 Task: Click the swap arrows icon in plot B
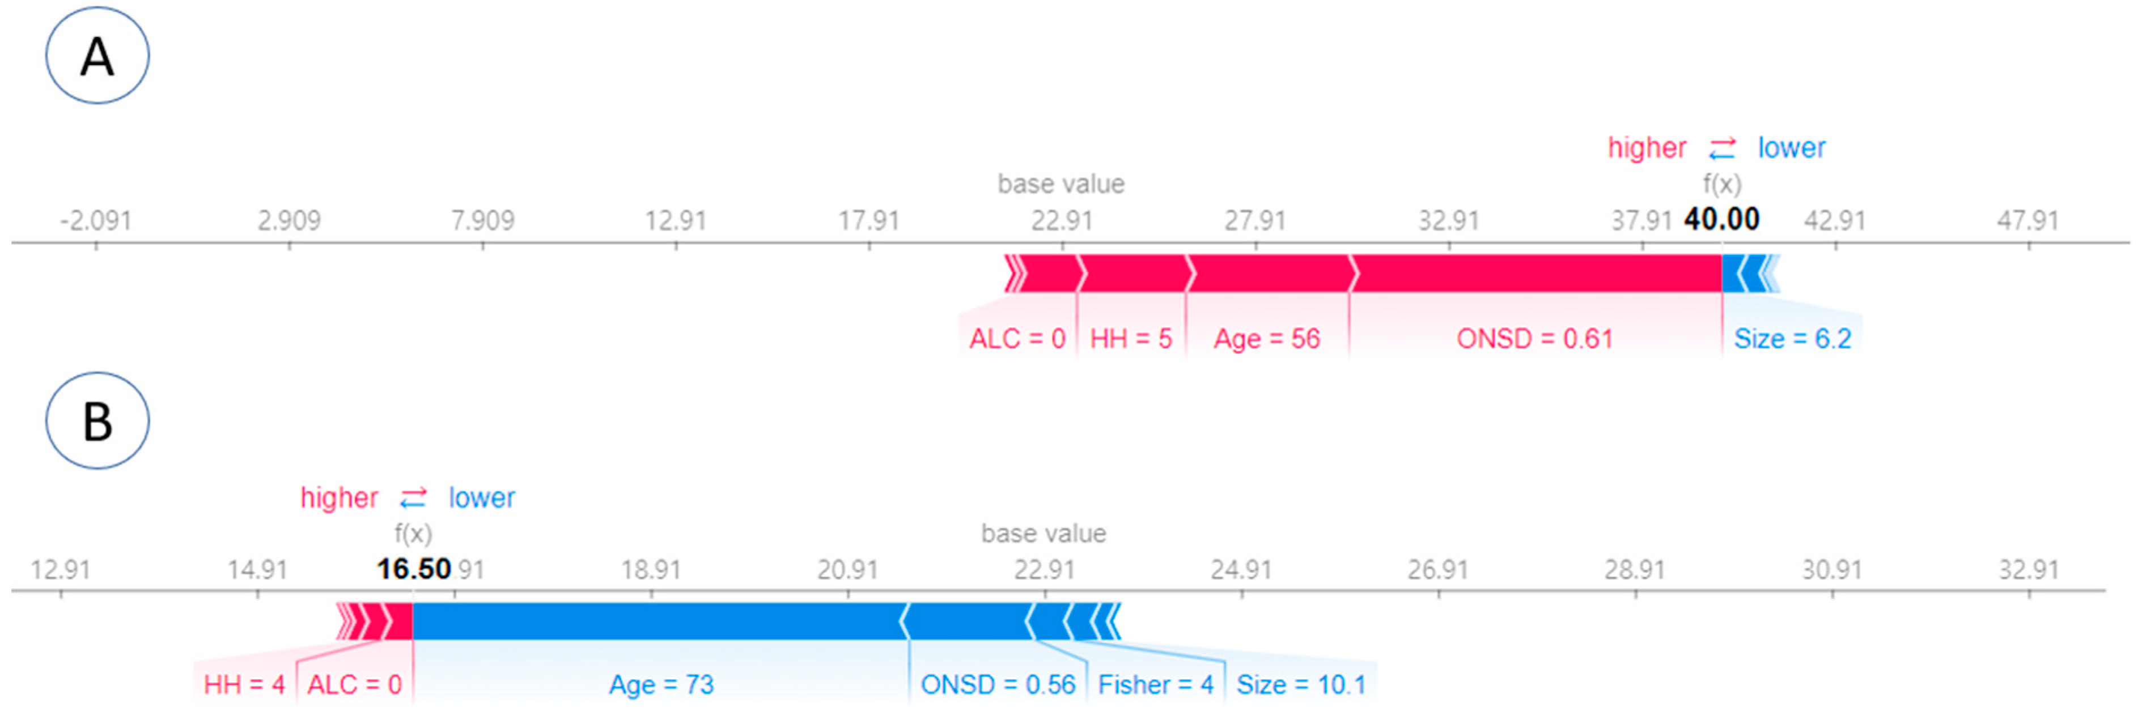[x=413, y=498]
